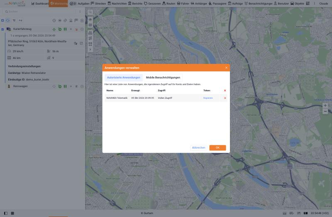Toggle map layer visibility eye icon
The height and width of the screenshot is (217, 332).
tap(90, 20)
